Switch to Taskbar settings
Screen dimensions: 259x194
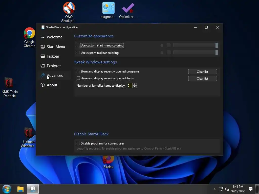53,56
